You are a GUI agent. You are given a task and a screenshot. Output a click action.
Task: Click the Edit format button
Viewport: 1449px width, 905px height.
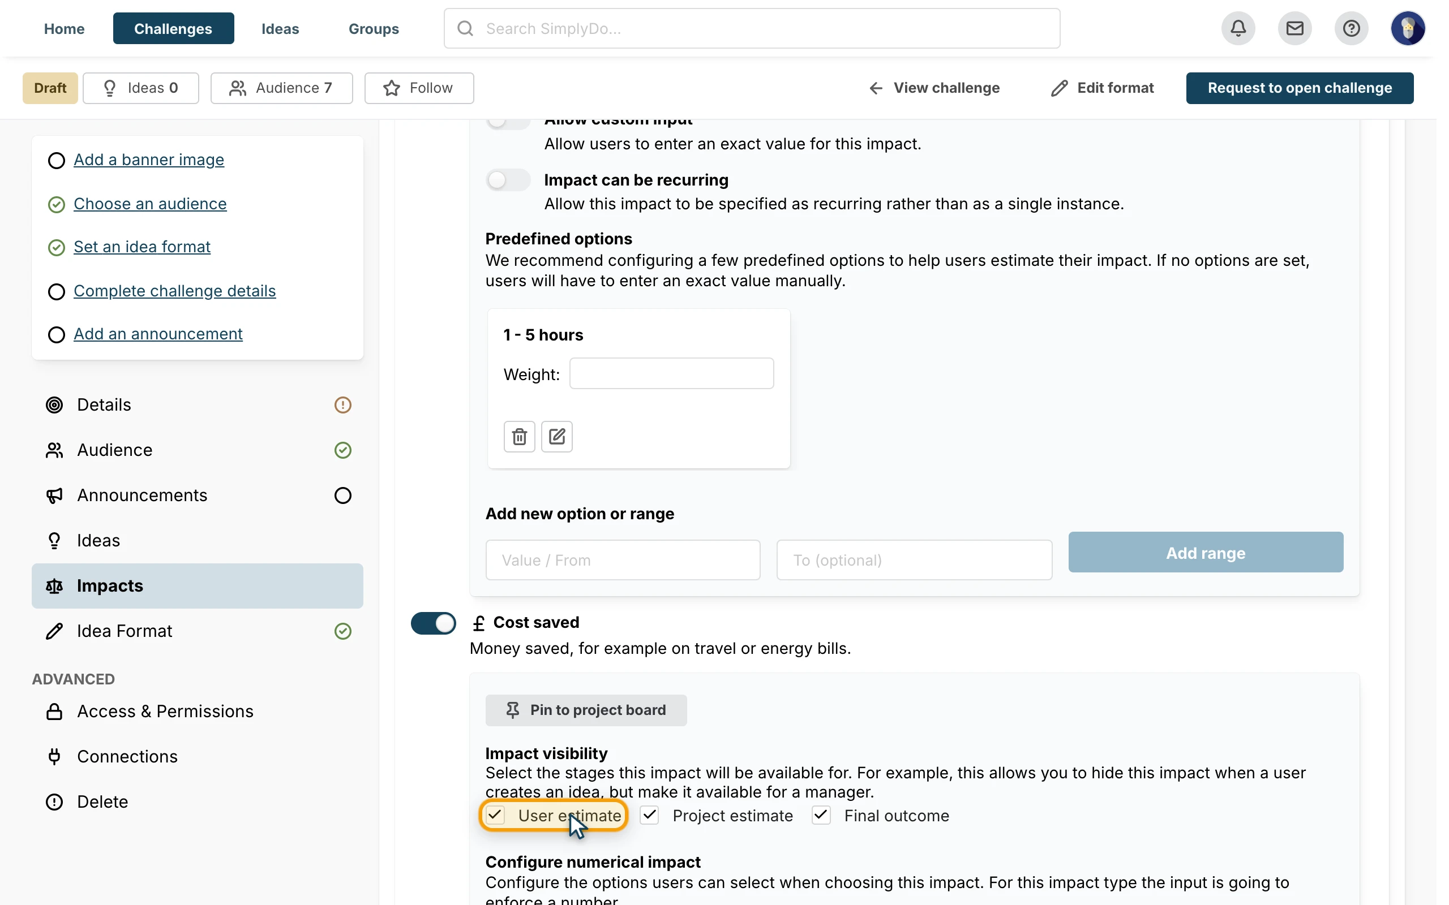1103,88
